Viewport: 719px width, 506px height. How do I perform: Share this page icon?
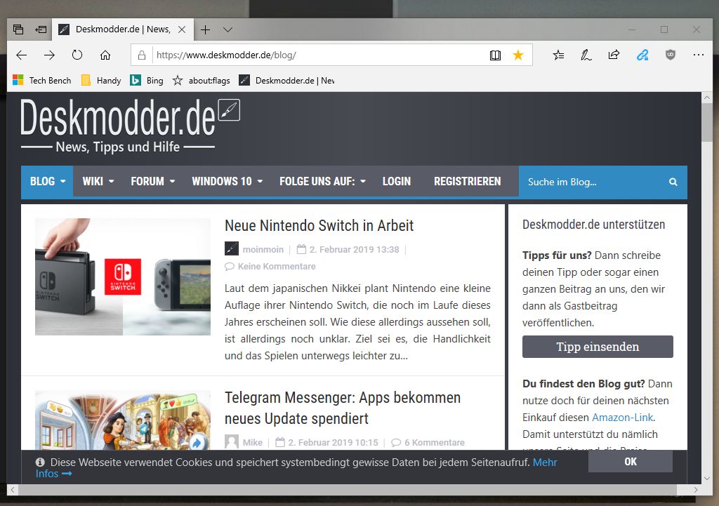point(614,55)
